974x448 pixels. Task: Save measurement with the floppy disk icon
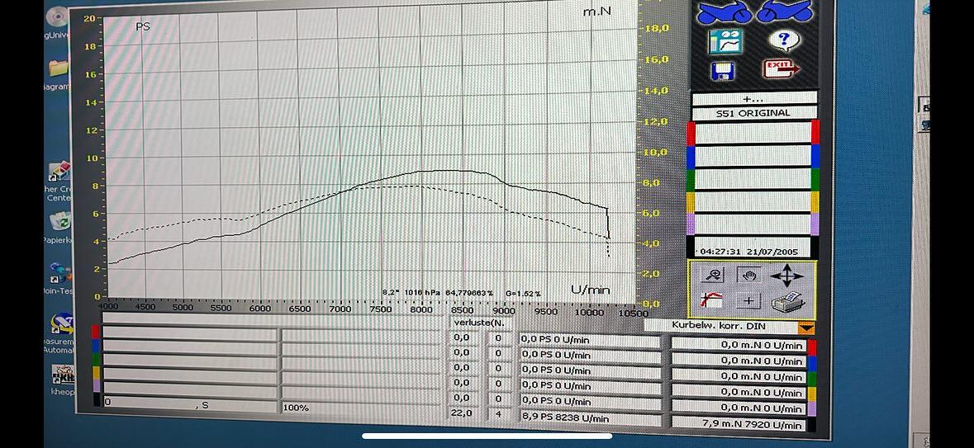point(724,70)
